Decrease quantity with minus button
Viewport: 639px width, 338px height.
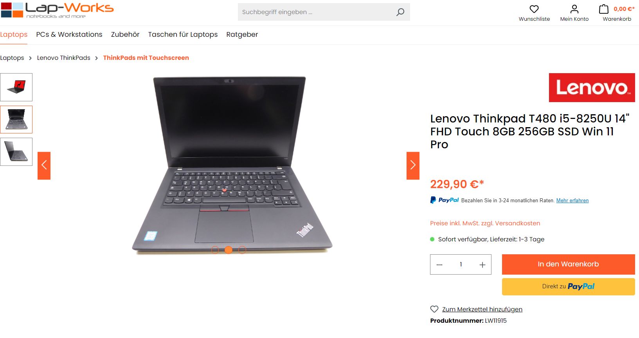pos(439,265)
